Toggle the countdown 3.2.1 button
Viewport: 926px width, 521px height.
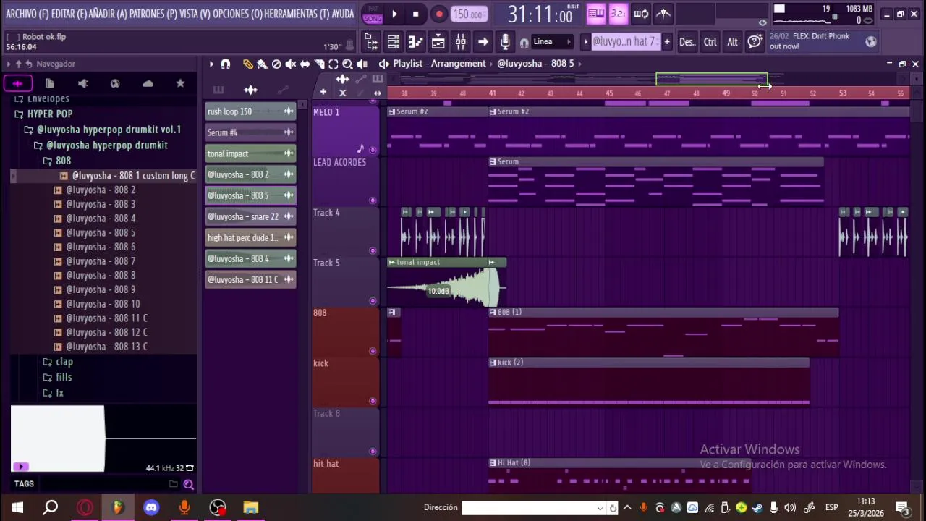[x=618, y=14]
